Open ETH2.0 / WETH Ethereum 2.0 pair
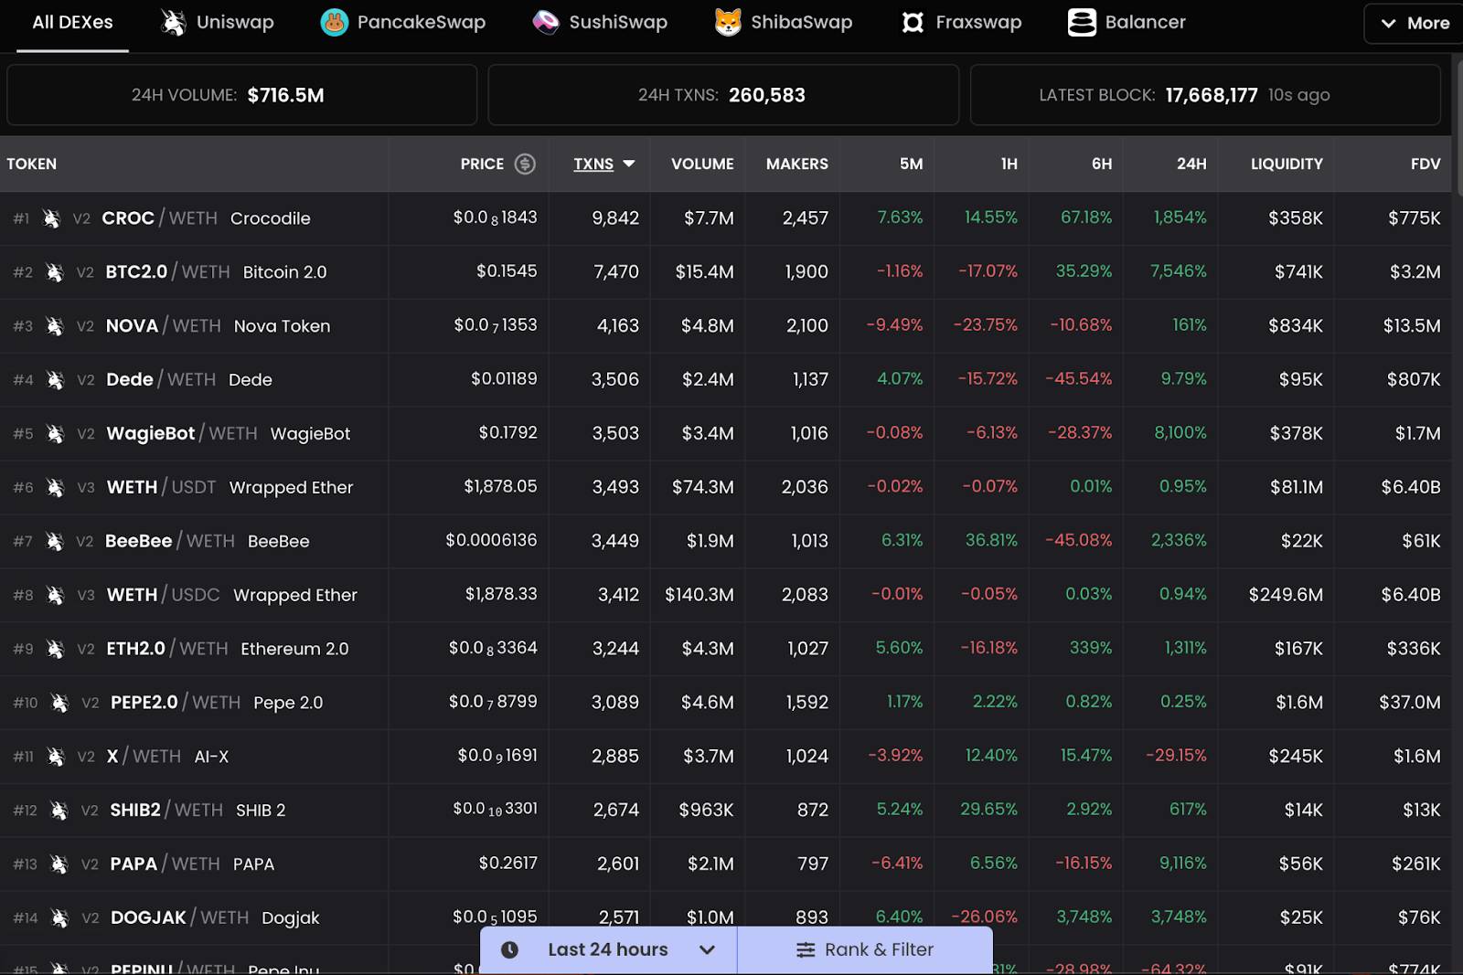1463x975 pixels. [726, 650]
